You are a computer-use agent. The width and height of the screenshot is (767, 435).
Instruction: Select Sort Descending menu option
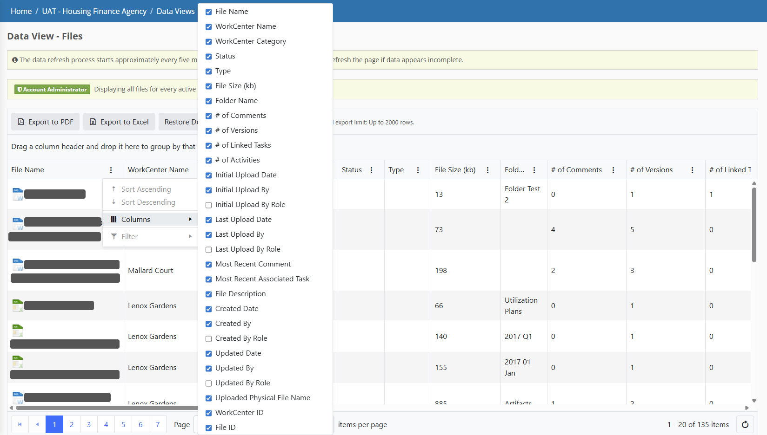click(x=150, y=202)
